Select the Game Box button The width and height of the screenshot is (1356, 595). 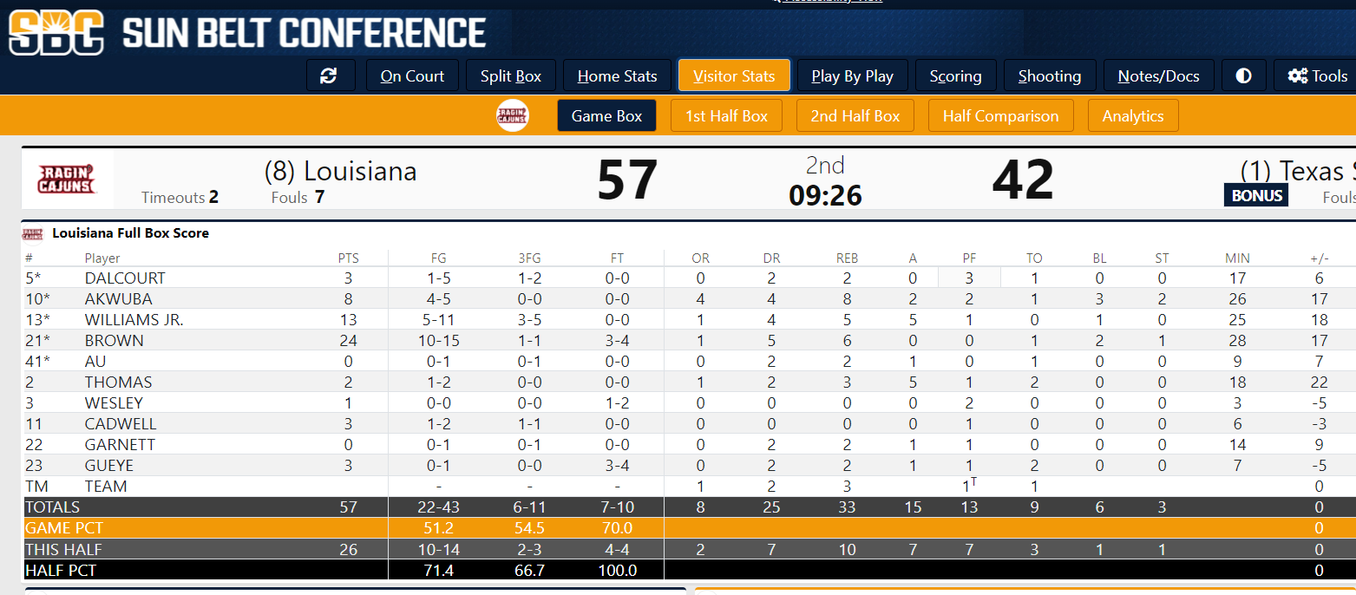pyautogui.click(x=606, y=115)
